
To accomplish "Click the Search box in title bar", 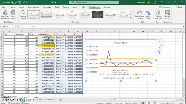I will point(94,3).
